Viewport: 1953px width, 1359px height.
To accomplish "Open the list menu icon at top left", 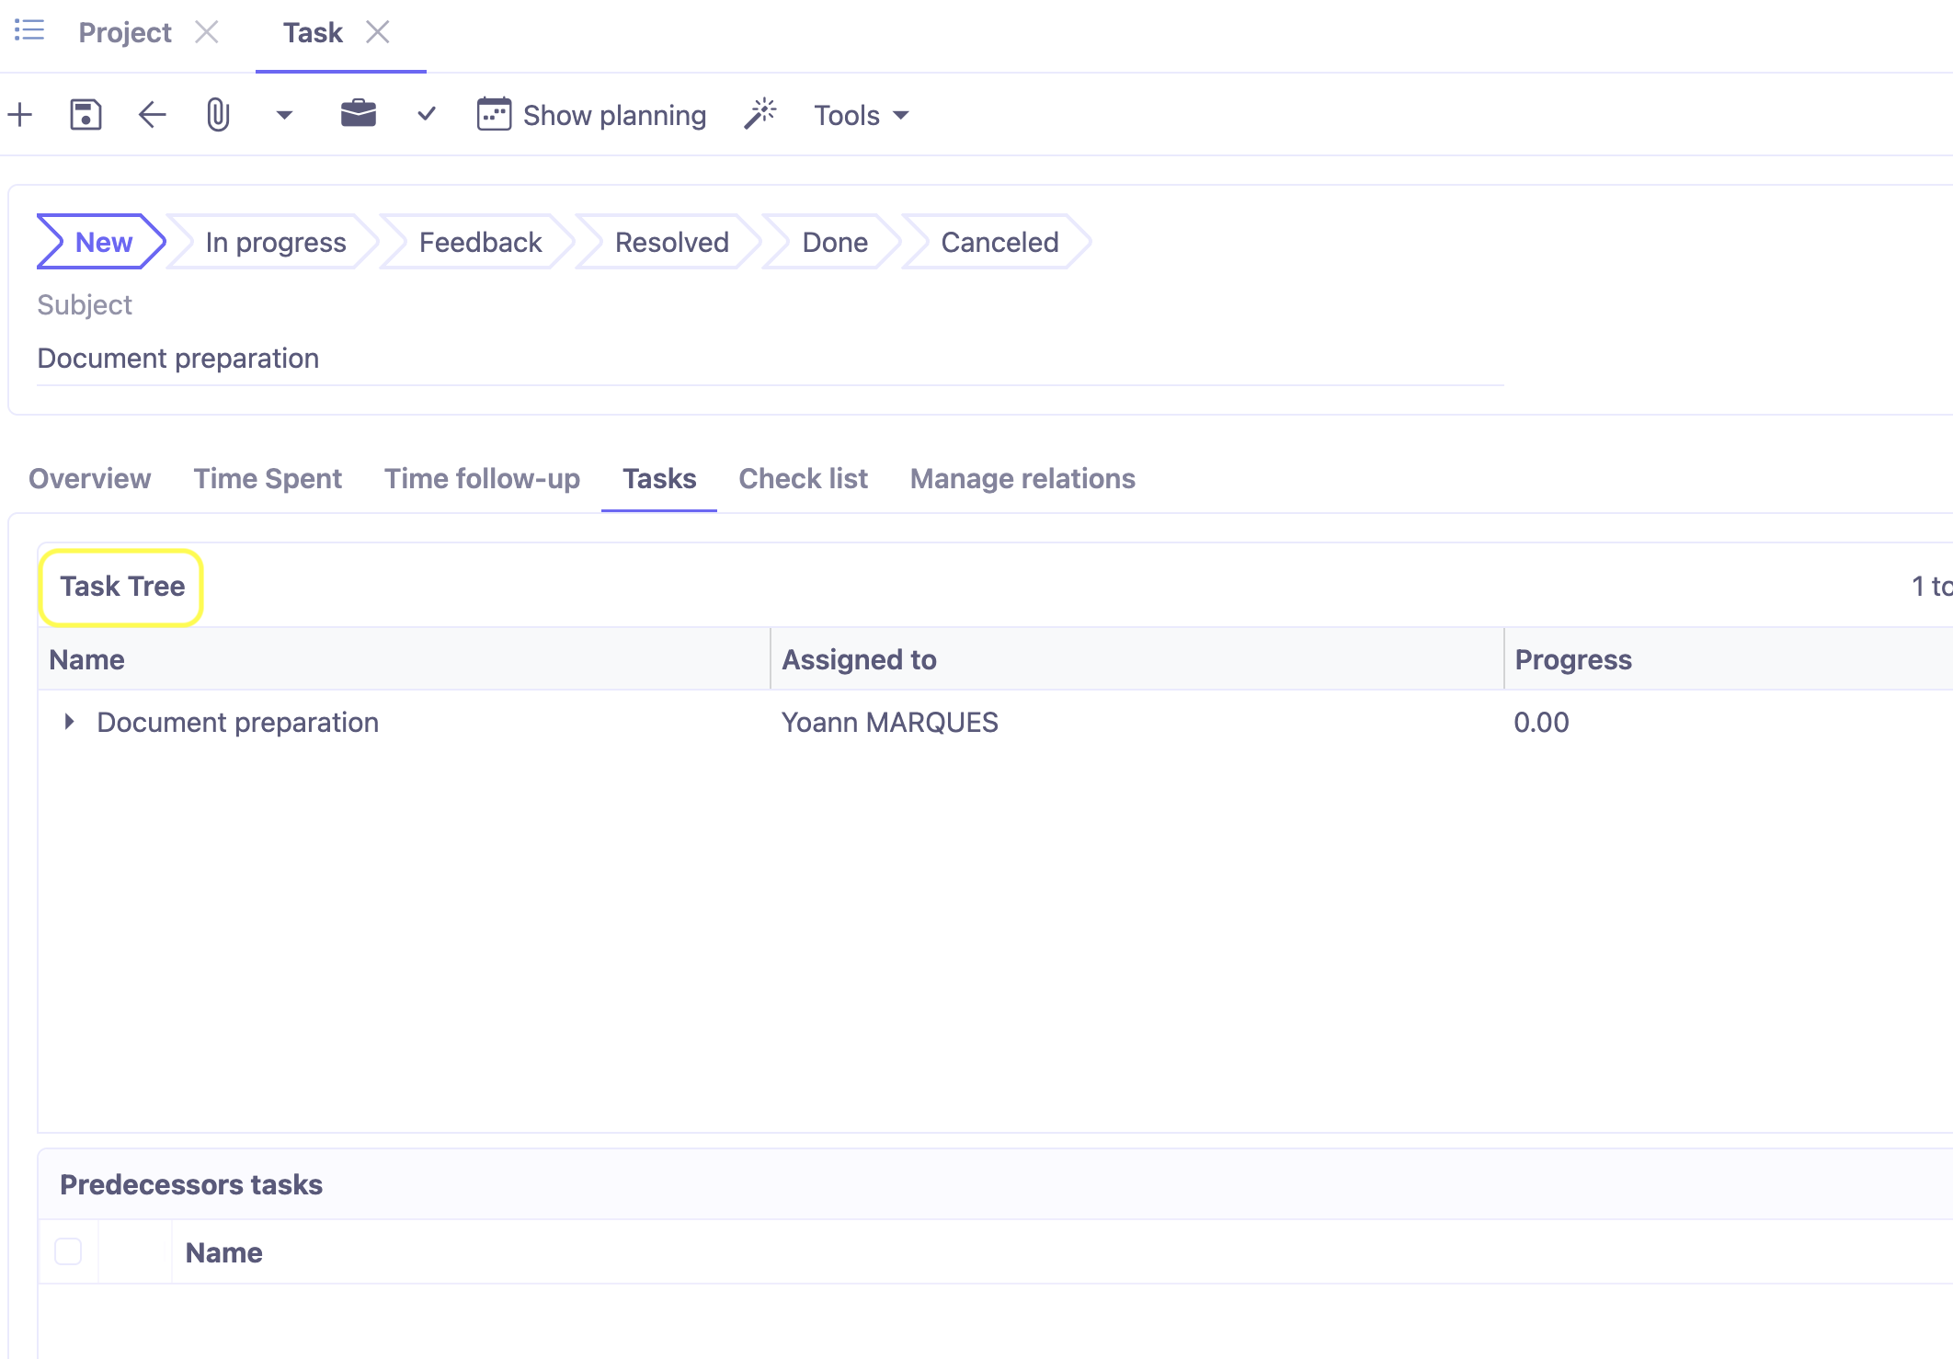I will 29,30.
